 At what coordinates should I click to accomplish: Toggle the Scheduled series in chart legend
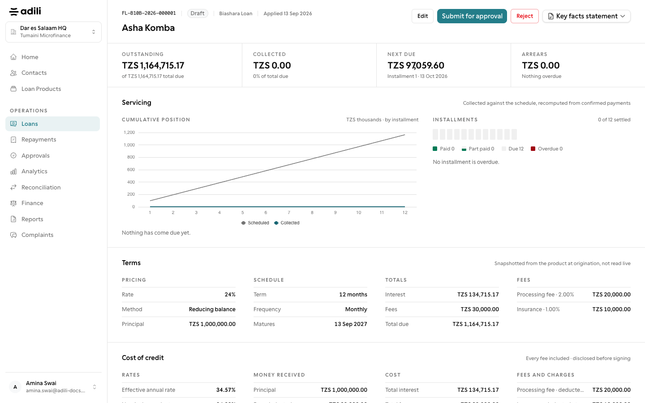click(x=255, y=223)
